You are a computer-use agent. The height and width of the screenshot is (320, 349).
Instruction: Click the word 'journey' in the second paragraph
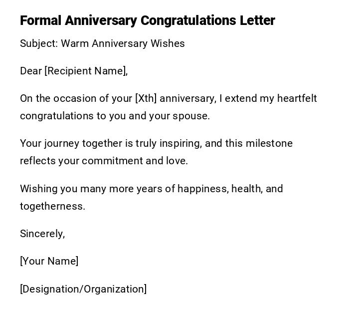(x=62, y=143)
